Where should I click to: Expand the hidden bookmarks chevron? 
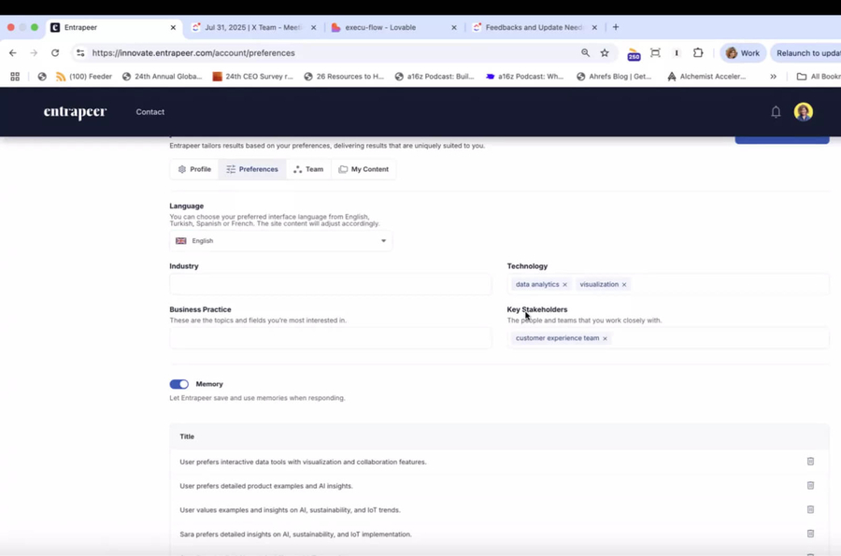(x=773, y=77)
